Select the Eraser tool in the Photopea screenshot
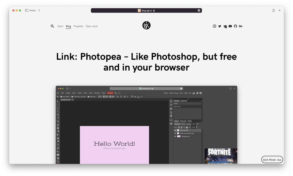 pyautogui.click(x=58, y=131)
